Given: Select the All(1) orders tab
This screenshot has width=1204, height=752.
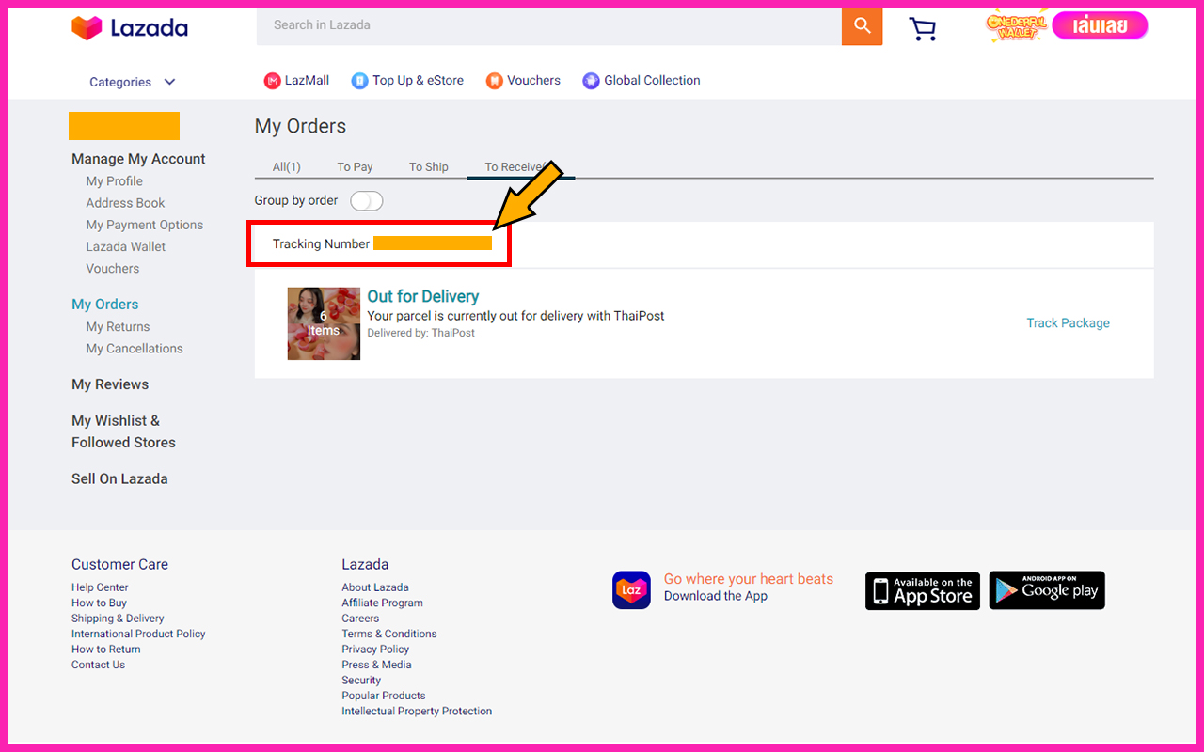Looking at the screenshot, I should coord(286,167).
